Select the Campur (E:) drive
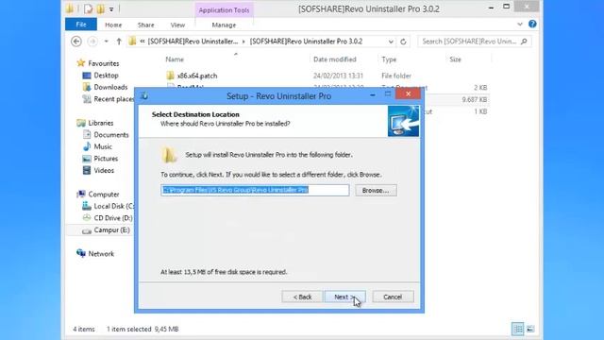The width and height of the screenshot is (604, 340). 111,230
